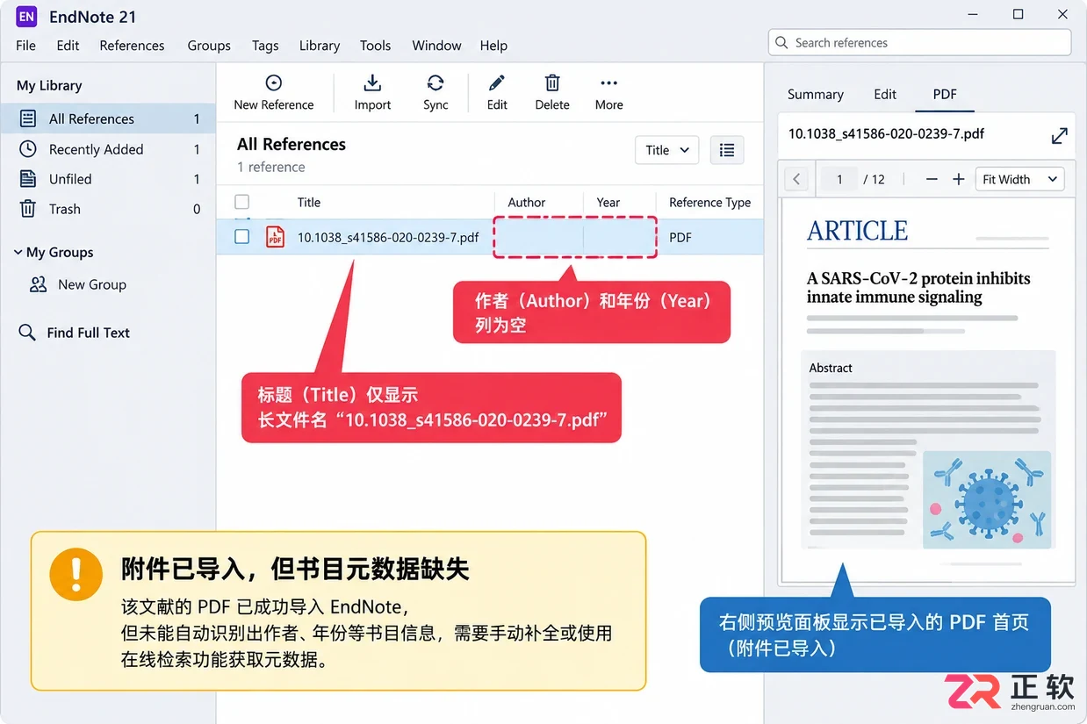Image resolution: width=1087 pixels, height=724 pixels.
Task: Click the PDF page number field
Action: 839,179
